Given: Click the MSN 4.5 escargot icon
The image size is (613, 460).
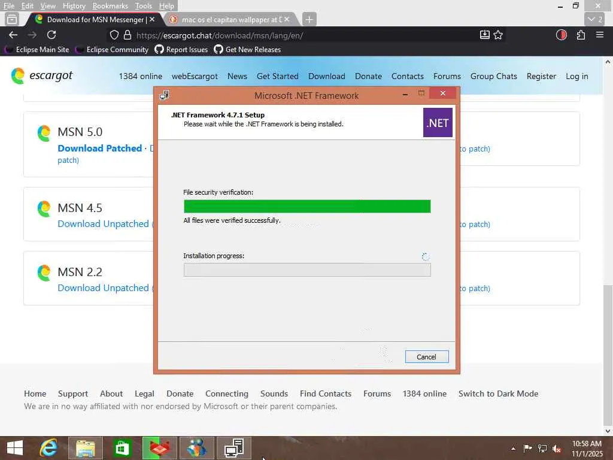Looking at the screenshot, I should coord(44,208).
